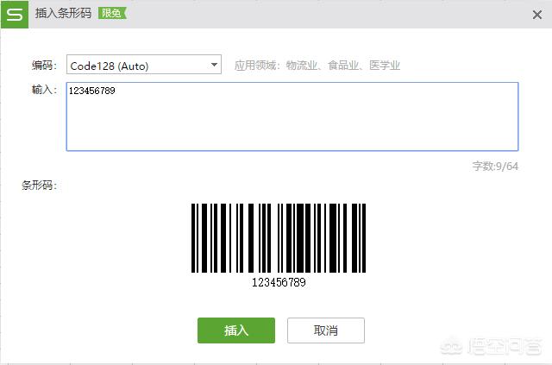Click the 限免 free-trial badge

click(112, 14)
